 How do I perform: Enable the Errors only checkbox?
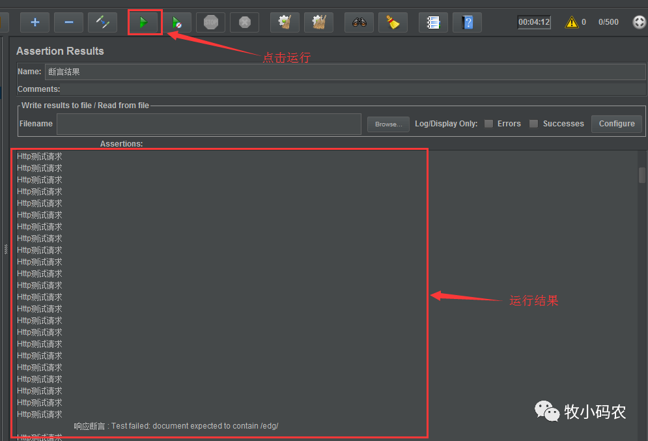point(488,124)
